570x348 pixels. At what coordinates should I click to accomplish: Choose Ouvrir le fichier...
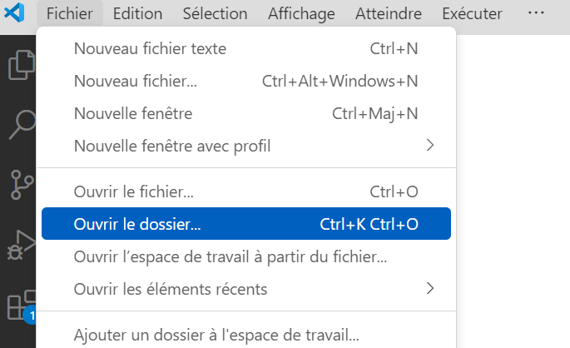pyautogui.click(x=246, y=191)
